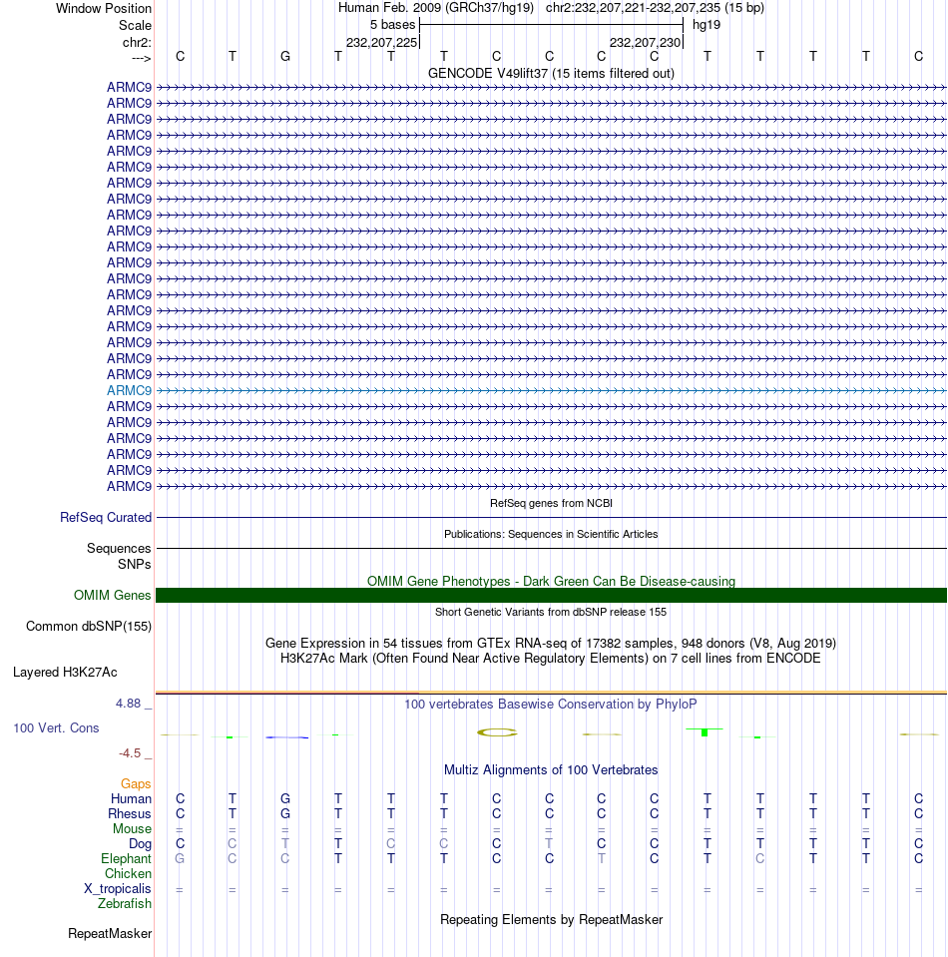Open the GENCODE V49lift37 track title
The image size is (948, 957).
click(x=551, y=73)
